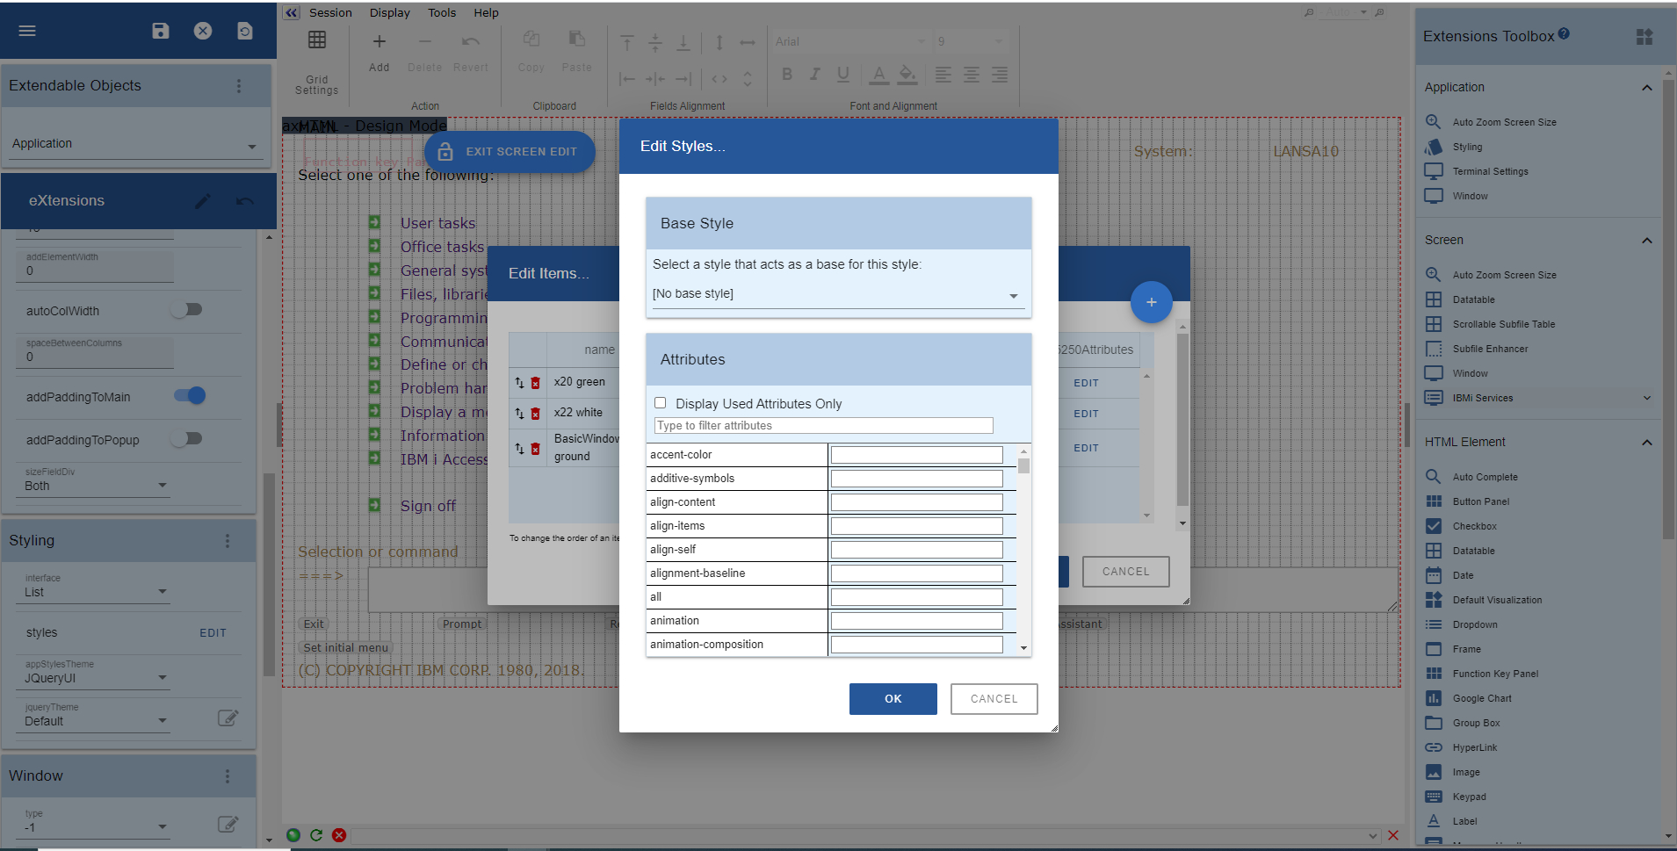Click the pencil edit icon beside eXtensions

click(x=202, y=201)
